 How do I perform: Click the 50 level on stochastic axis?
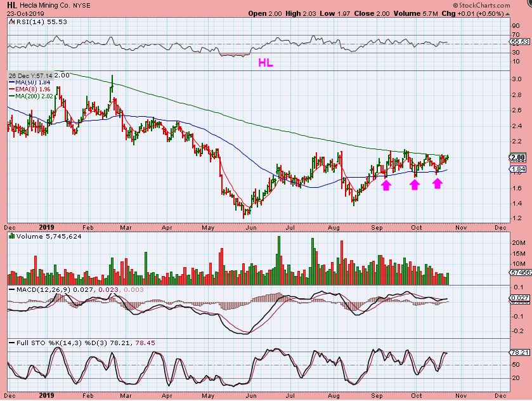516,364
